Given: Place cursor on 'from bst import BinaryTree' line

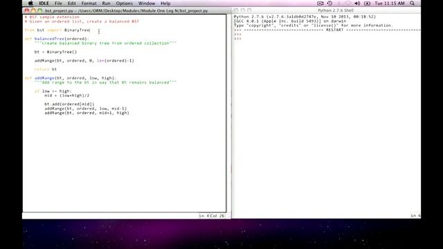Looking at the screenshot, I should coord(57,30).
